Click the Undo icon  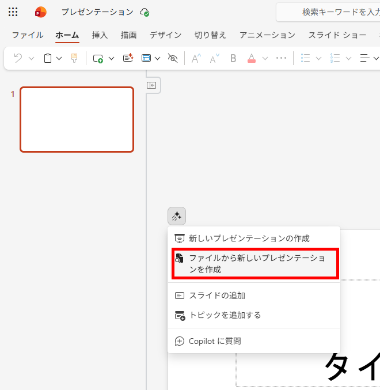18,58
